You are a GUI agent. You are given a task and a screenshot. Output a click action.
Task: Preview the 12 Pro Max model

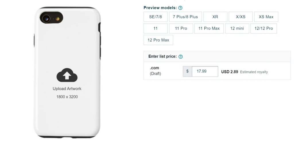point(158,40)
